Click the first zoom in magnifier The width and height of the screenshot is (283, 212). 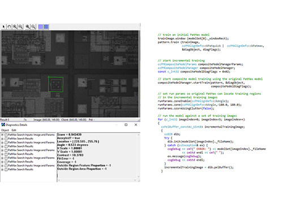click(x=15, y=27)
